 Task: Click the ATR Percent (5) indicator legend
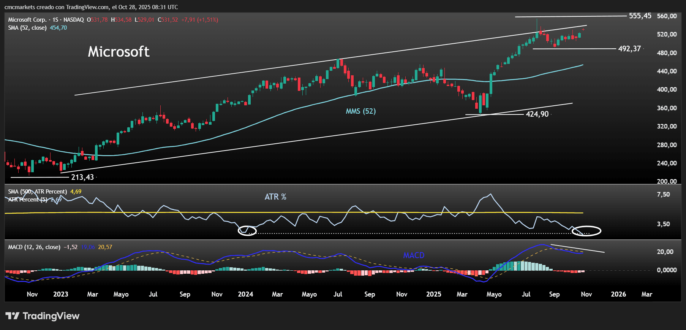click(28, 200)
